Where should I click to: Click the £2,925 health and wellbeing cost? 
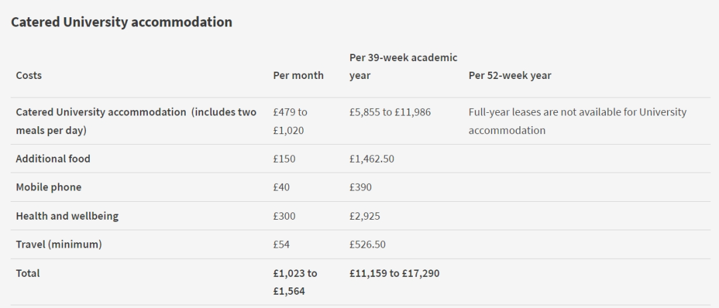(x=365, y=216)
